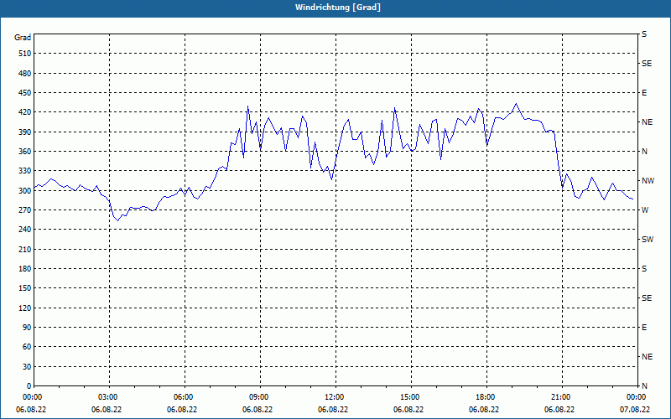
Task: Click the 90 degree axis label
Action: [27, 328]
